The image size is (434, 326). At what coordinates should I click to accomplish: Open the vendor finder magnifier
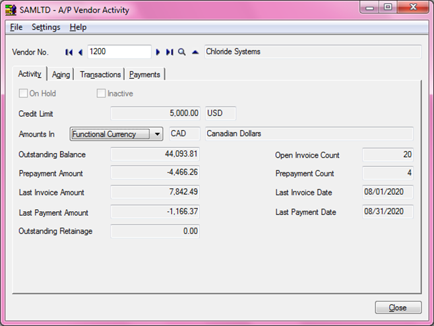[x=181, y=51]
